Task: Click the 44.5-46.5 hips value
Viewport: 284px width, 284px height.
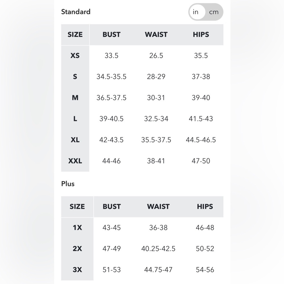Action: point(201,140)
